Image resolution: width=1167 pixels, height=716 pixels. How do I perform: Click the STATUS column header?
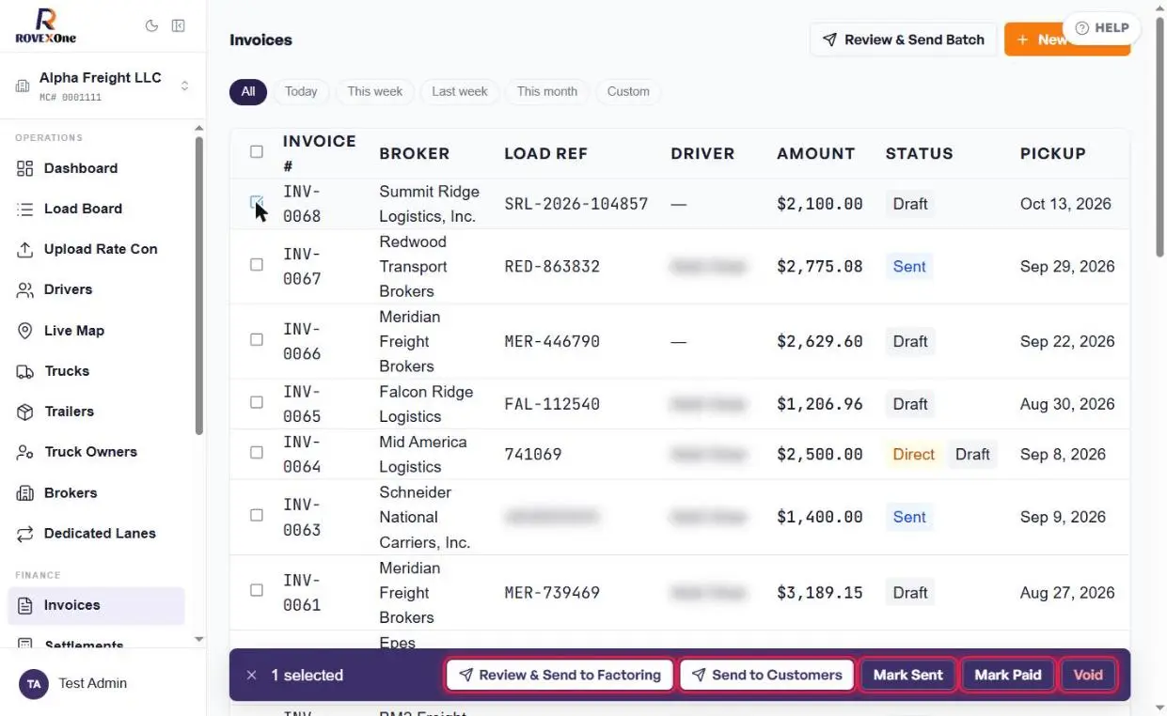(920, 153)
